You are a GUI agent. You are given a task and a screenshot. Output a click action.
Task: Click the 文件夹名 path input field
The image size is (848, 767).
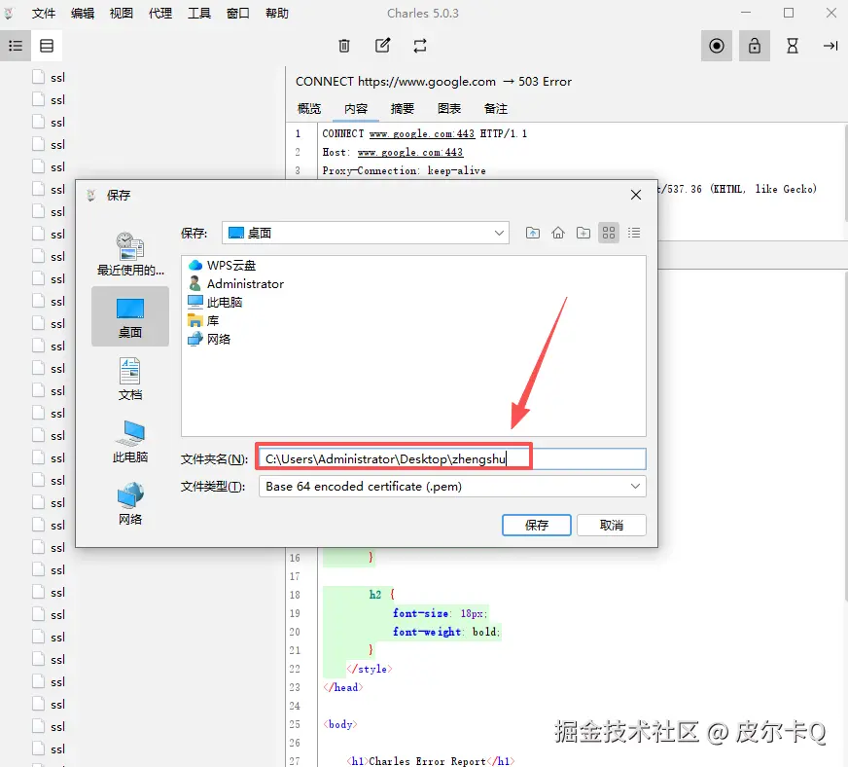[x=452, y=459]
